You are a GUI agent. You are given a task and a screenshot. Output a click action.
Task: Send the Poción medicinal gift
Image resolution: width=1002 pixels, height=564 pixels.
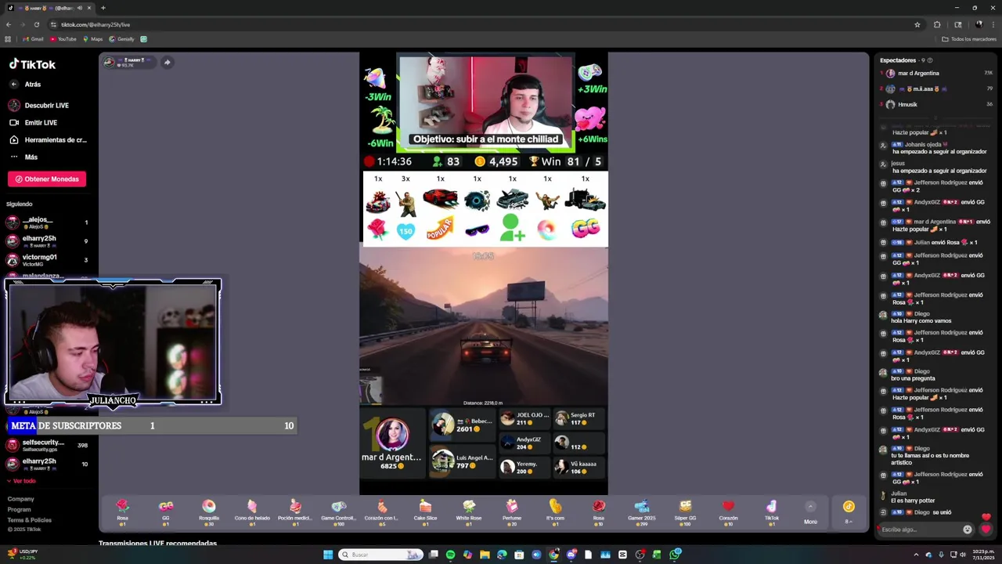pyautogui.click(x=295, y=512)
